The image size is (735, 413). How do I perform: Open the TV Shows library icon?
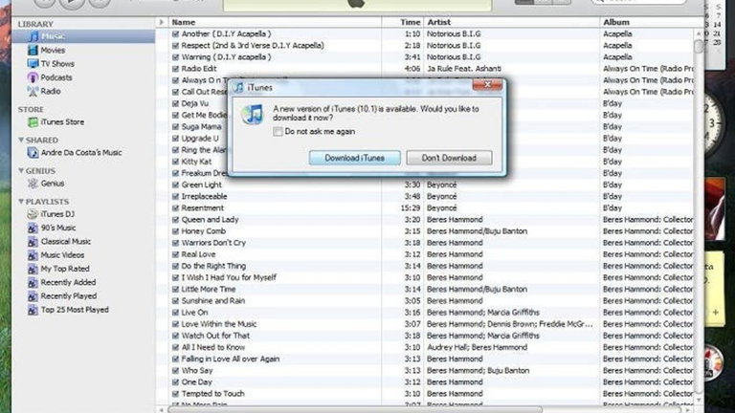click(33, 64)
